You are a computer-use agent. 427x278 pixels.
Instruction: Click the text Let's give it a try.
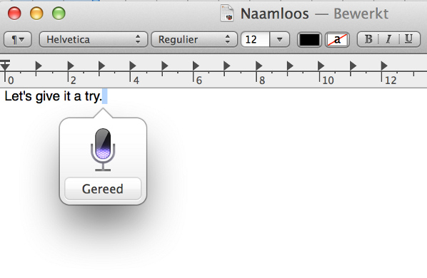click(x=54, y=96)
